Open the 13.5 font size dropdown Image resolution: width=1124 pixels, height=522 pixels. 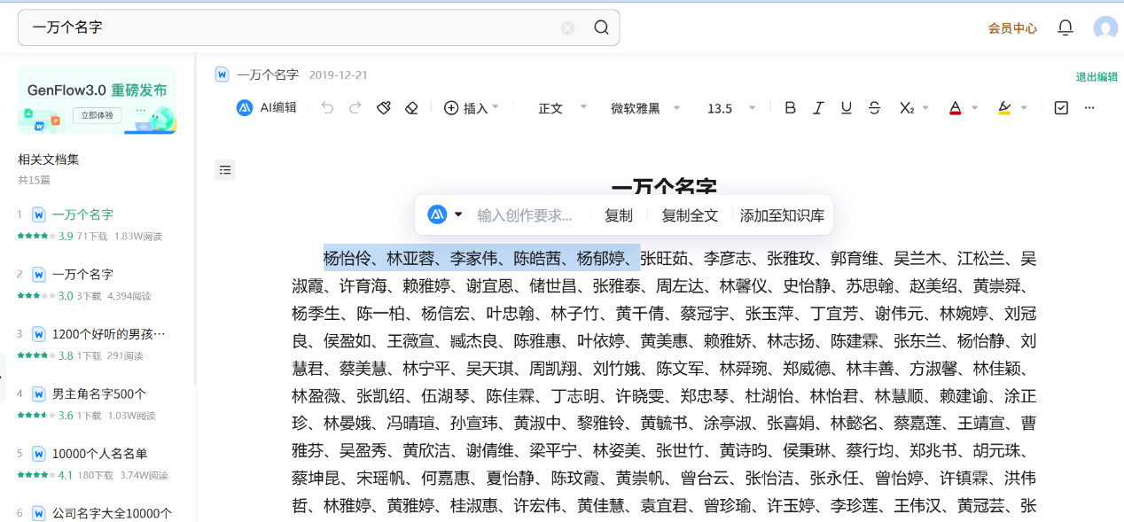(731, 108)
